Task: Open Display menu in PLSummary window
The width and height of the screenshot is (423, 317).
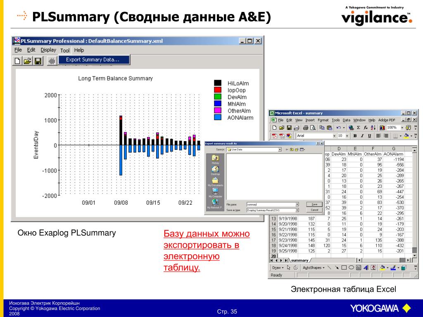Action: click(48, 50)
